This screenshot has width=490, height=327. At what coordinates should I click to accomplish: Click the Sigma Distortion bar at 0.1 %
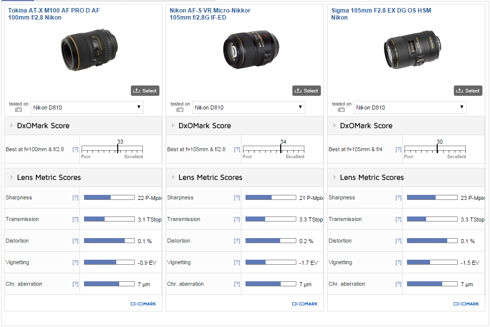tap(432, 241)
